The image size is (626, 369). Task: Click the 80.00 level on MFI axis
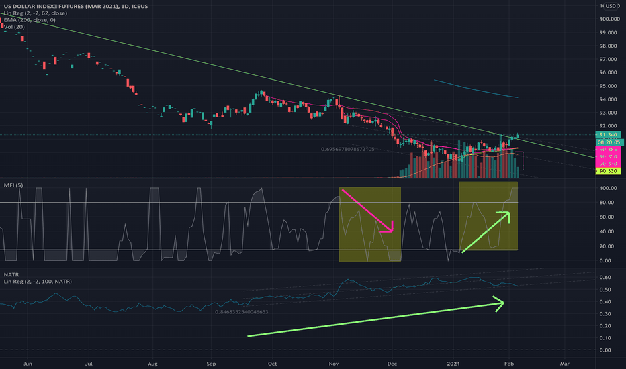[607, 202]
